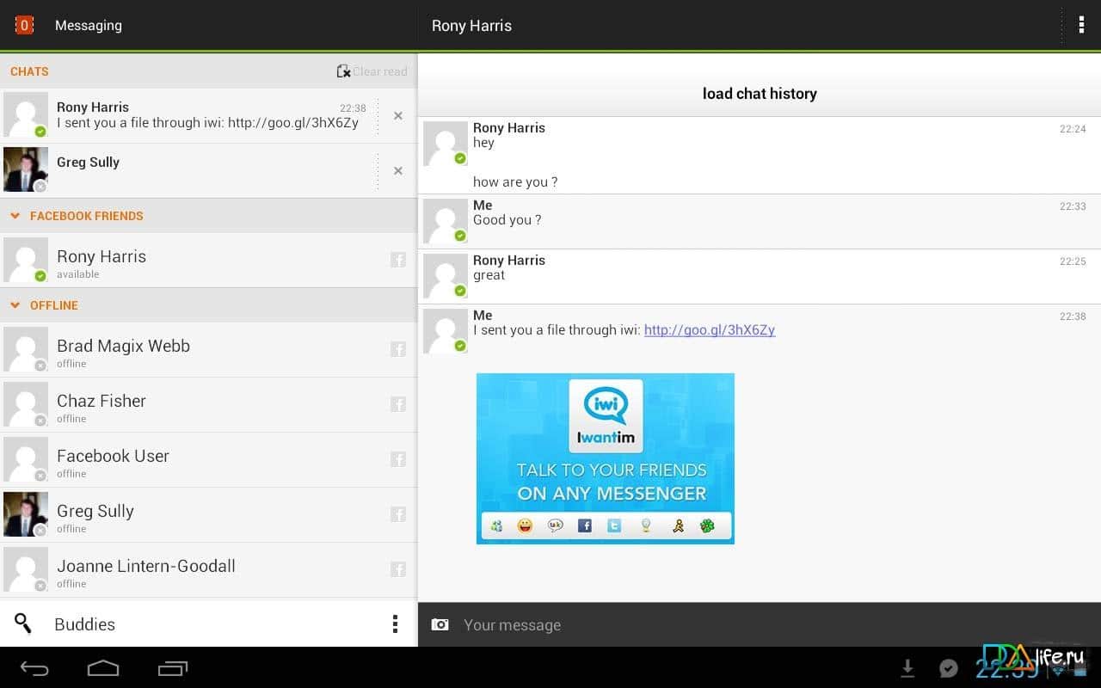Open the goo.gl/3hX6Zy link in chat
This screenshot has width=1101, height=688.
tap(710, 330)
